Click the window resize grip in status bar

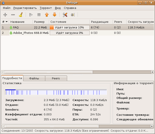click(x=153, y=131)
